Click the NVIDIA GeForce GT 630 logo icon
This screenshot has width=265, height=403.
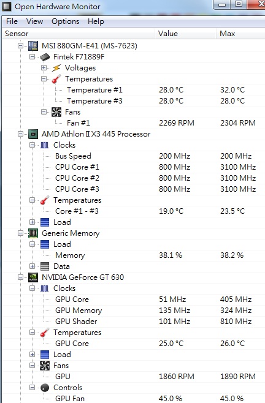33,277
